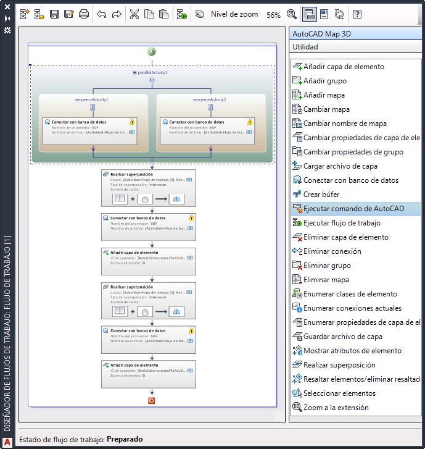Cut the selected activity with scissors
The image size is (425, 449).
coord(134,14)
